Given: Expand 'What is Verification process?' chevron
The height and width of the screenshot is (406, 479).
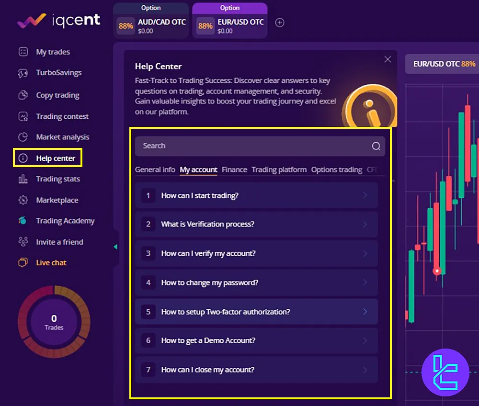Looking at the screenshot, I should pos(365,225).
